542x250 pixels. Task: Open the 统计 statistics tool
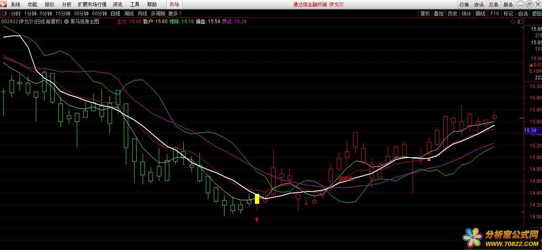point(466,13)
